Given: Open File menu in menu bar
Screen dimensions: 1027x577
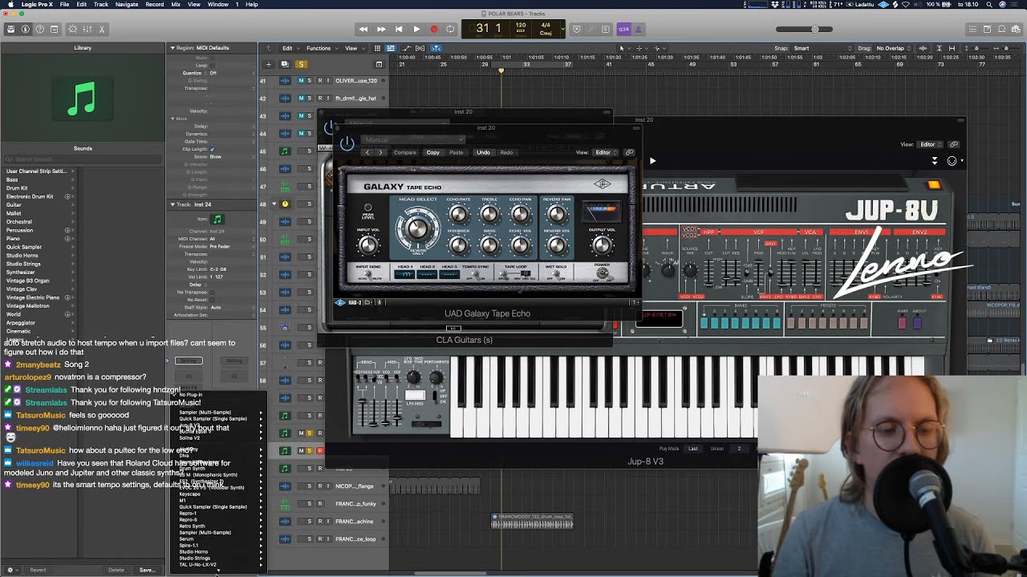Looking at the screenshot, I should [64, 4].
